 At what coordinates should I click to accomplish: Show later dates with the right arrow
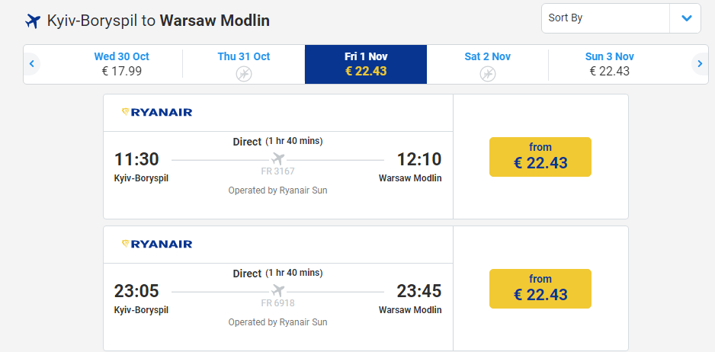pyautogui.click(x=700, y=64)
